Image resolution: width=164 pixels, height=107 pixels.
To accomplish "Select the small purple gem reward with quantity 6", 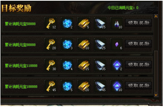I will 117,44.
